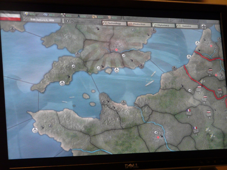Click the crude oil drop icon
The height and width of the screenshot is (170, 227).
pyautogui.click(x=79, y=16)
